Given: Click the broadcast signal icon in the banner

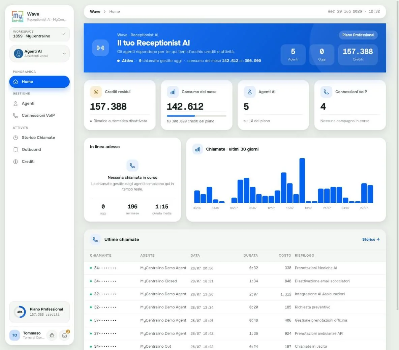Looking at the screenshot, I should coord(100,48).
